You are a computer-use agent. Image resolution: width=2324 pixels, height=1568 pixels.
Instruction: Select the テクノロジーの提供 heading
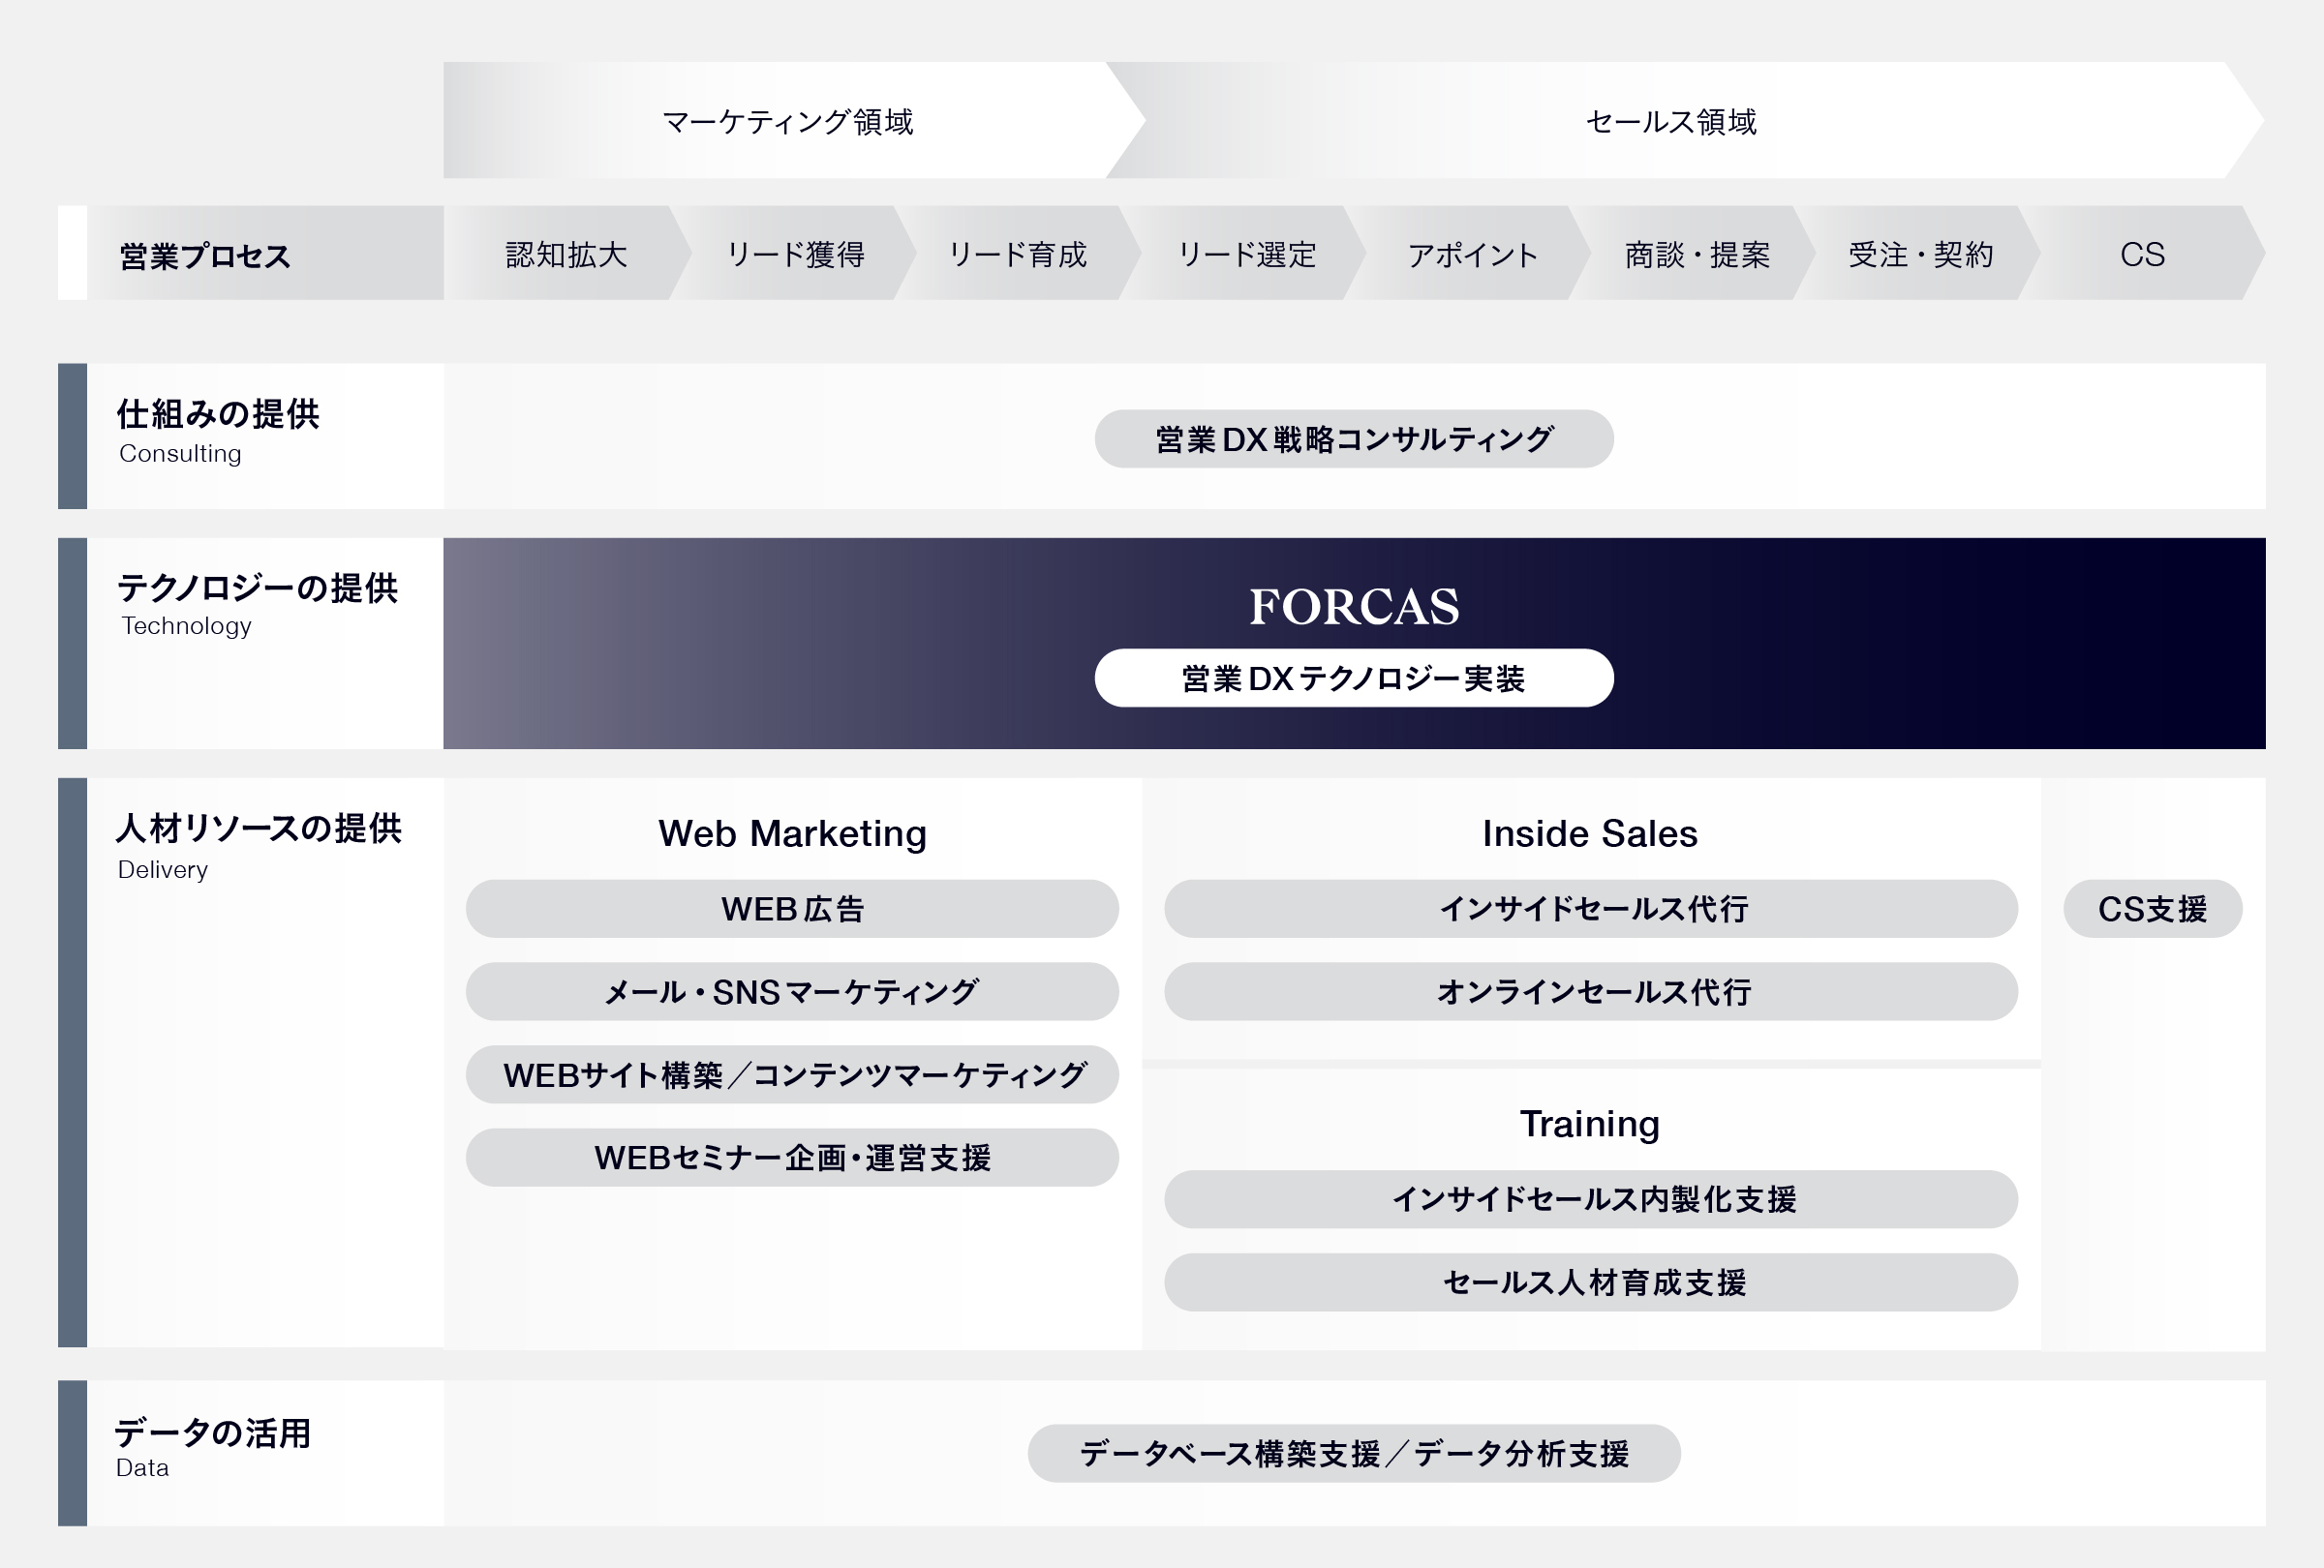click(x=258, y=588)
